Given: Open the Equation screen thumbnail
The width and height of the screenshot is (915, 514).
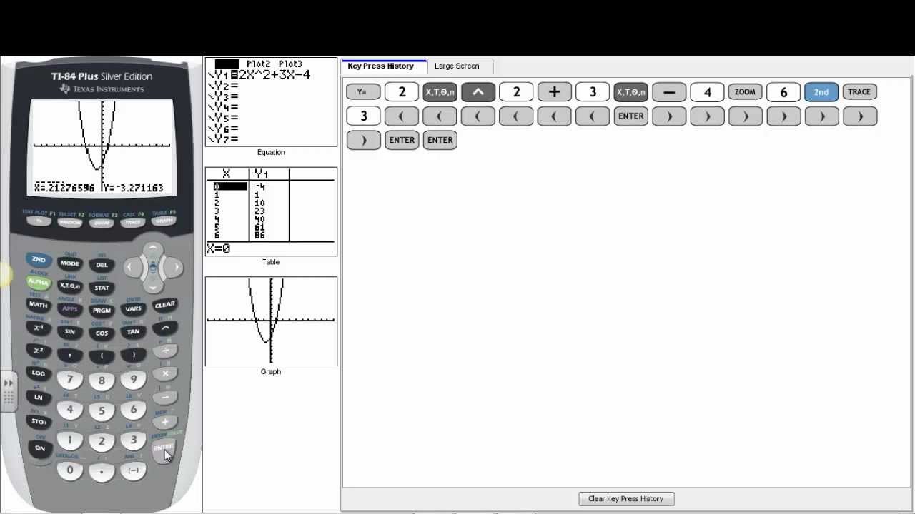Looking at the screenshot, I should [x=271, y=102].
